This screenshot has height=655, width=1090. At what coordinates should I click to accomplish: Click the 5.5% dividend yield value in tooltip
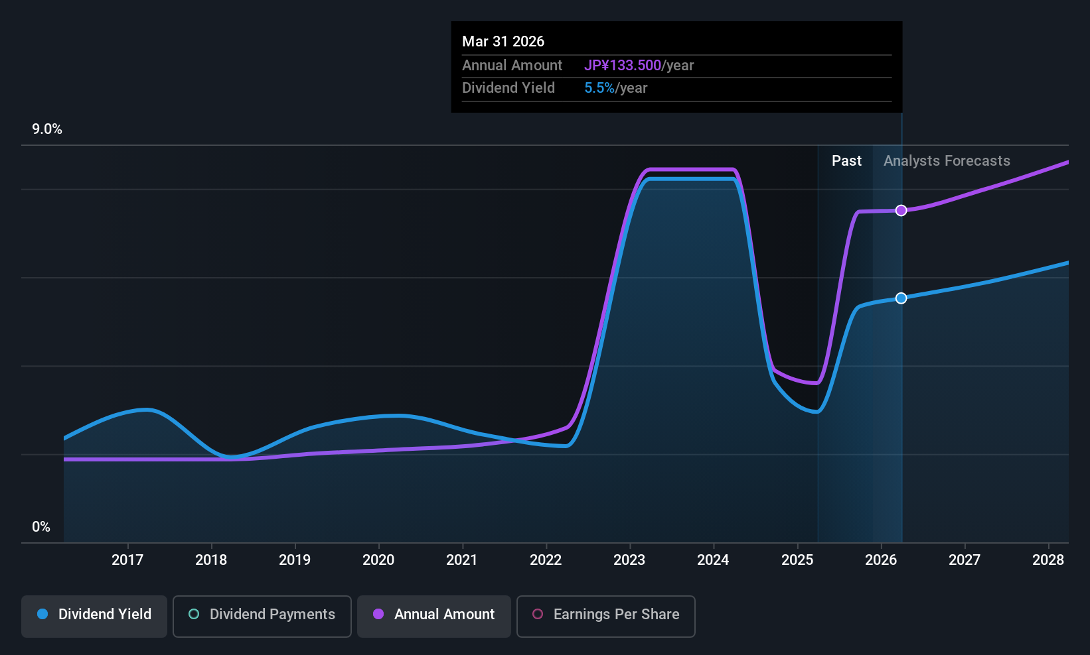[x=599, y=88]
